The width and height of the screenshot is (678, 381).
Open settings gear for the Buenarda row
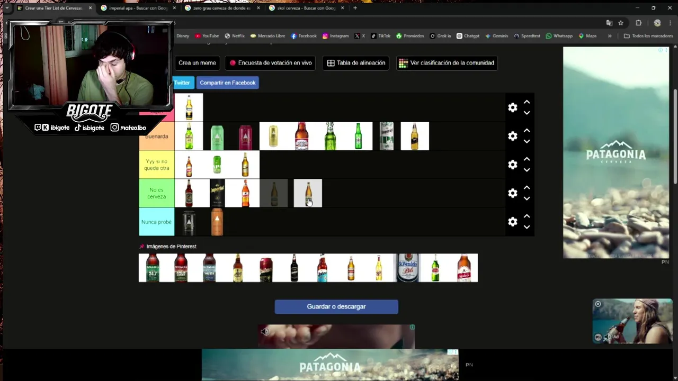[x=512, y=136]
